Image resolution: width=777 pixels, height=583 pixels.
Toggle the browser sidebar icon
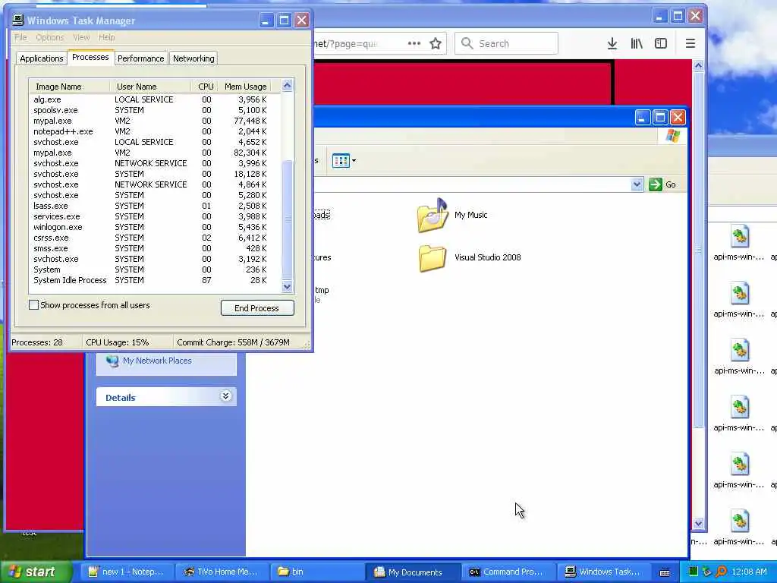(661, 43)
